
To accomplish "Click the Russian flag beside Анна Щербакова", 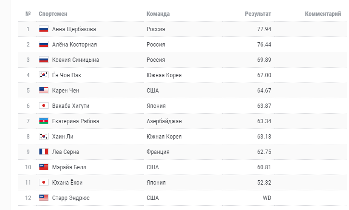I will (x=44, y=29).
